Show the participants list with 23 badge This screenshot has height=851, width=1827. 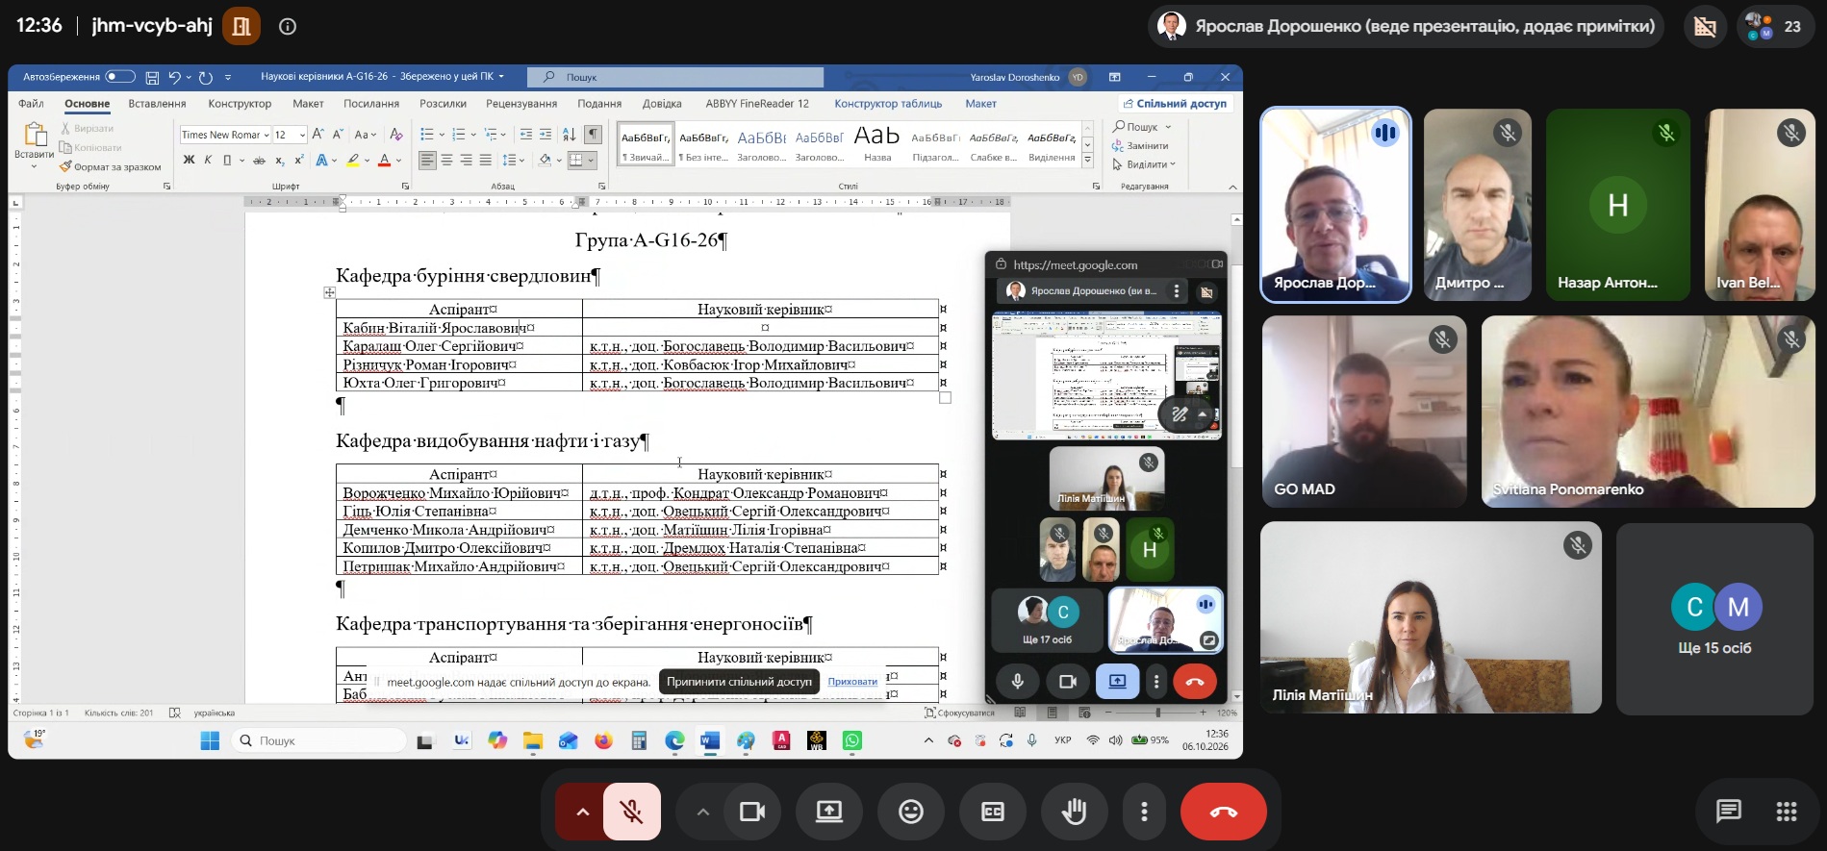[x=1774, y=26]
